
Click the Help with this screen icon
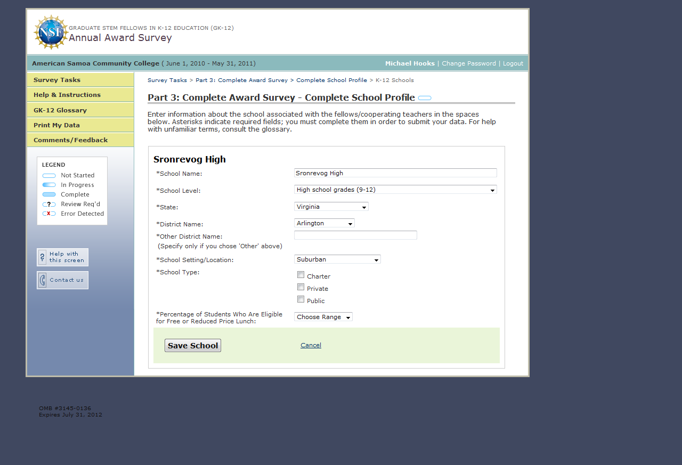pos(43,257)
